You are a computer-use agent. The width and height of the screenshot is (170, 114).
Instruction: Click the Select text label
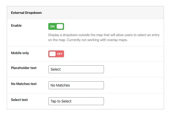coord(19,100)
